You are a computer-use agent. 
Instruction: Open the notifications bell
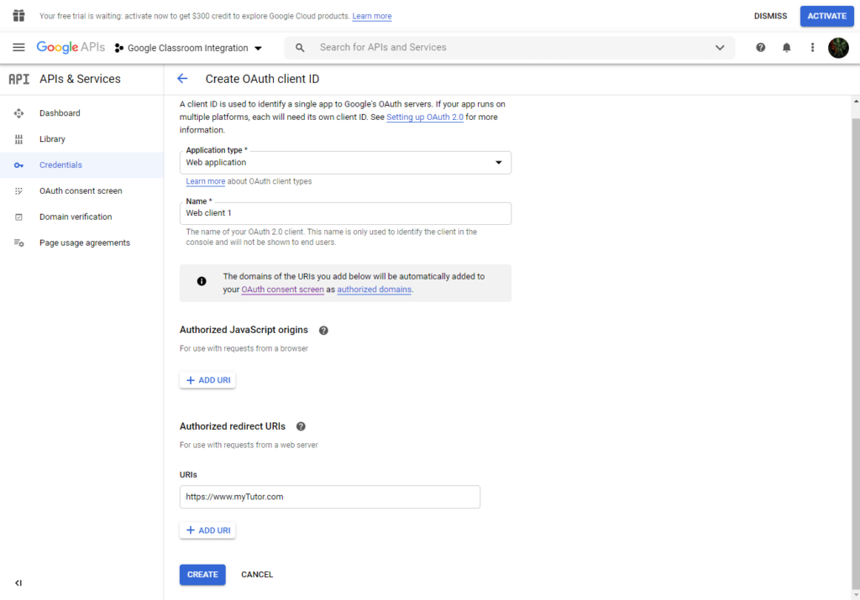tap(787, 48)
